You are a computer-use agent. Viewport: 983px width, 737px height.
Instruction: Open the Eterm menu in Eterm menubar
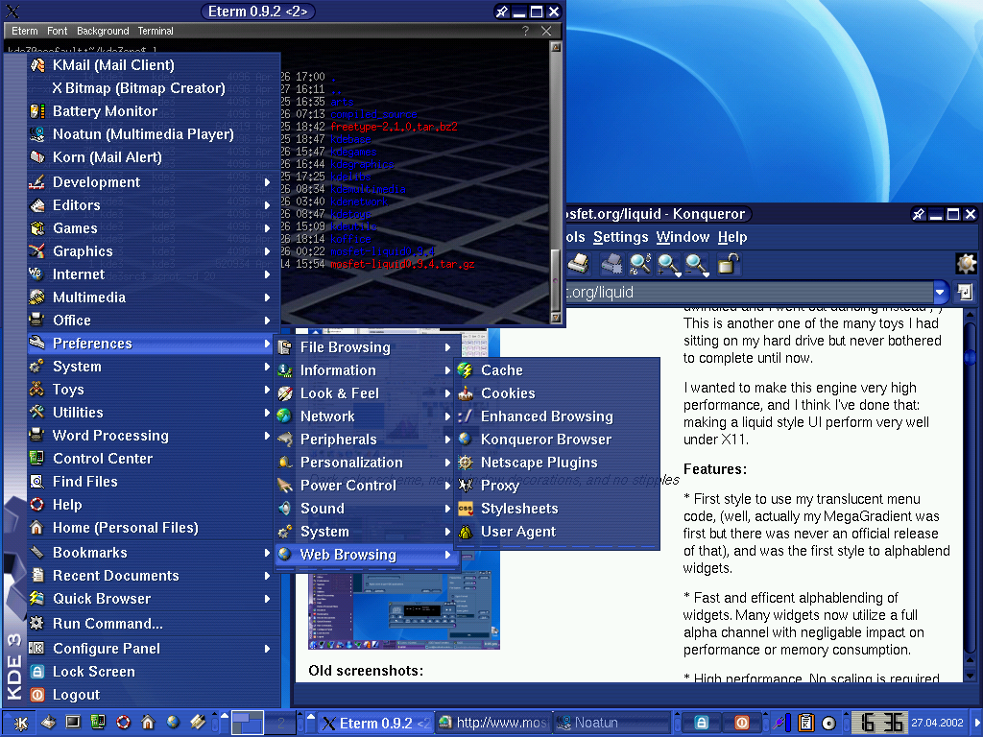(24, 31)
